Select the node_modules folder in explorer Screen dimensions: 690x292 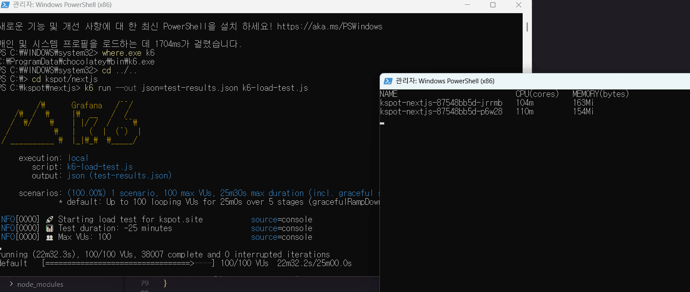[x=40, y=284]
